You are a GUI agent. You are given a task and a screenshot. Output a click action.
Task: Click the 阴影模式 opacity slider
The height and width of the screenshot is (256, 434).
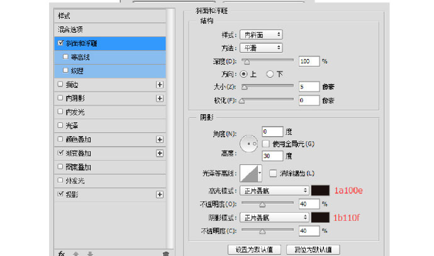(x=267, y=230)
